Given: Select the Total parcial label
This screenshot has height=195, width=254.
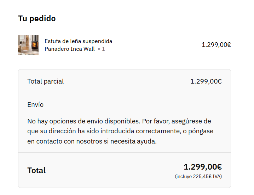Looking at the screenshot, I should [46, 81].
